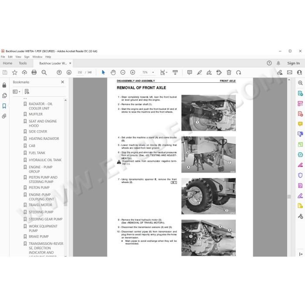The height and width of the screenshot is (305, 305).
Task: Open the Sign document tool
Action: (x=209, y=73)
